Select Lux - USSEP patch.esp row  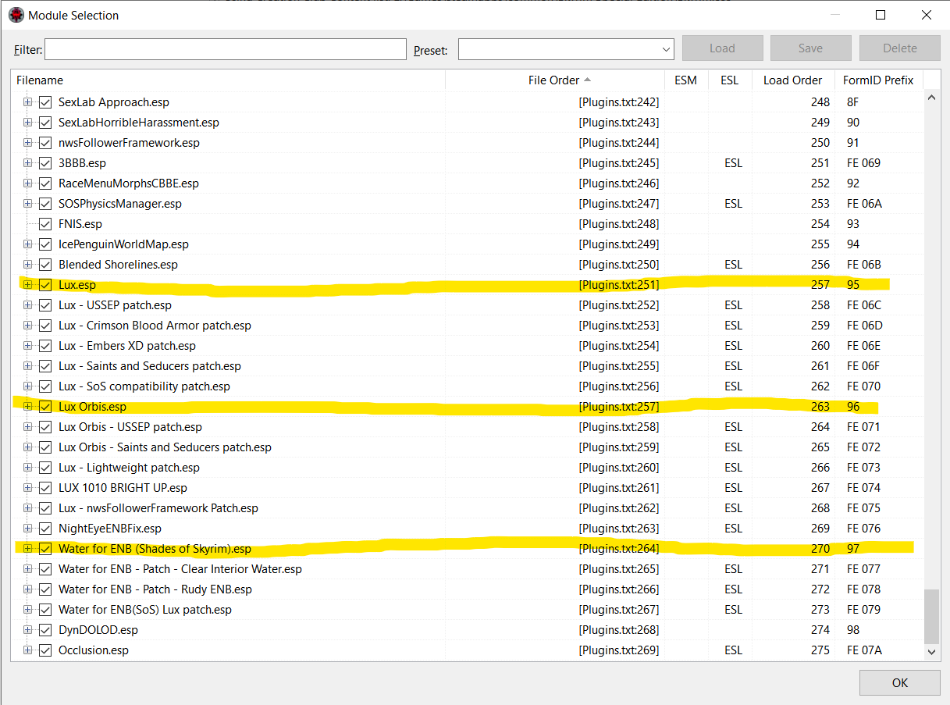pos(468,305)
